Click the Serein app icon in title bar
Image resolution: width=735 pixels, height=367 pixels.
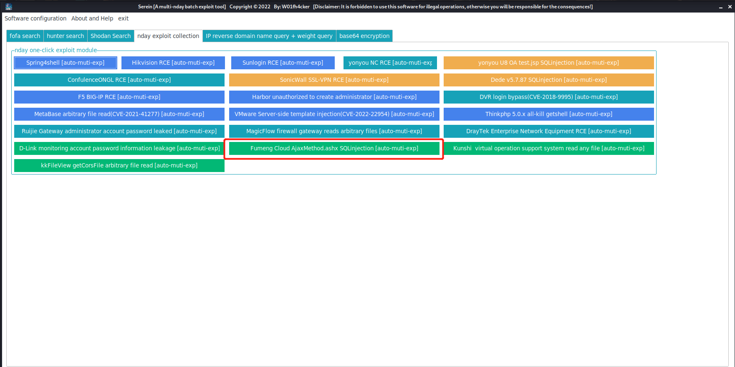click(9, 6)
